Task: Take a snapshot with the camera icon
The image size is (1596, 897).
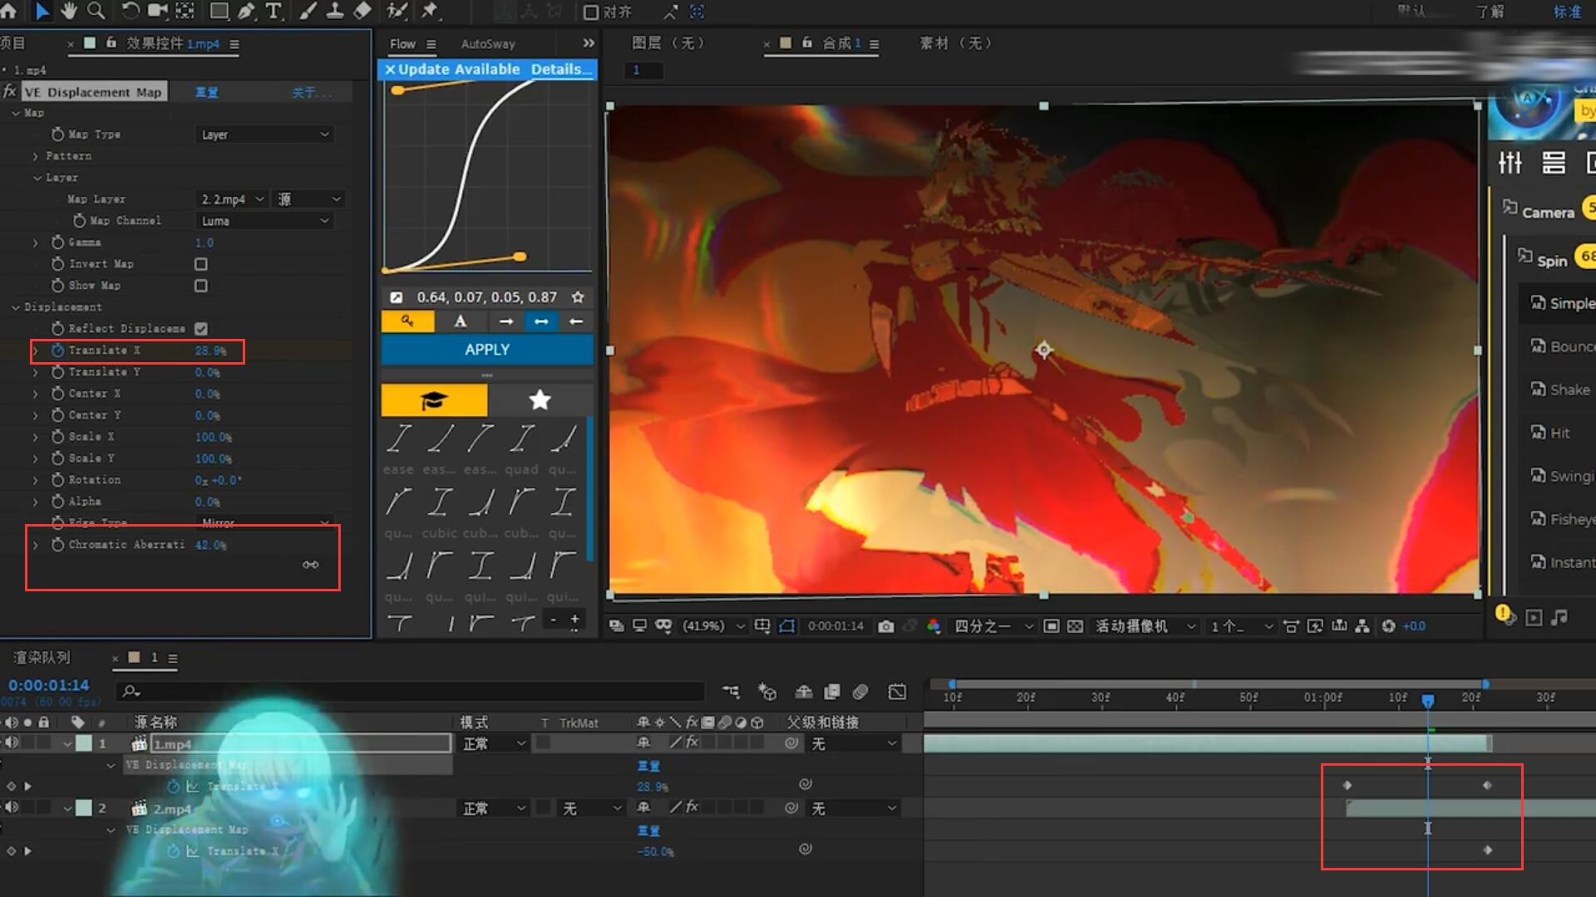Action: coord(886,626)
